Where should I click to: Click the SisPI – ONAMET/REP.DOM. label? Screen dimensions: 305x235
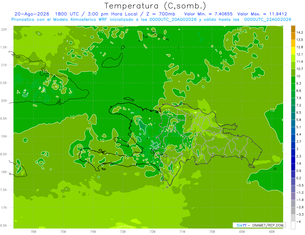click(259, 225)
